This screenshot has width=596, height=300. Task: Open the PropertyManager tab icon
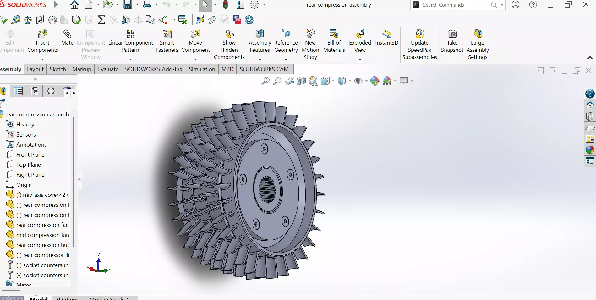tap(18, 91)
